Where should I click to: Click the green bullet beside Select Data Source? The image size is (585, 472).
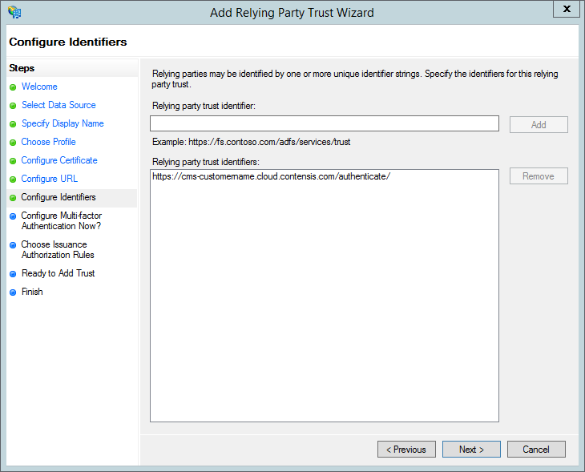(13, 106)
